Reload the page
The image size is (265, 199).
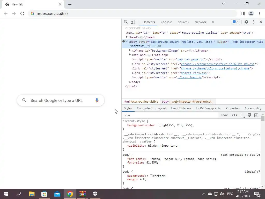[22, 13]
